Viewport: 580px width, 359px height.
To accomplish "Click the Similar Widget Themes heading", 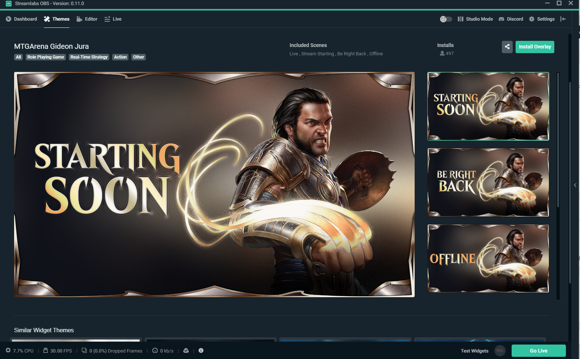I will click(x=44, y=330).
